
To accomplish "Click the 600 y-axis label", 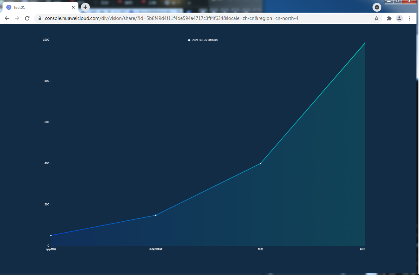I will tap(47, 122).
